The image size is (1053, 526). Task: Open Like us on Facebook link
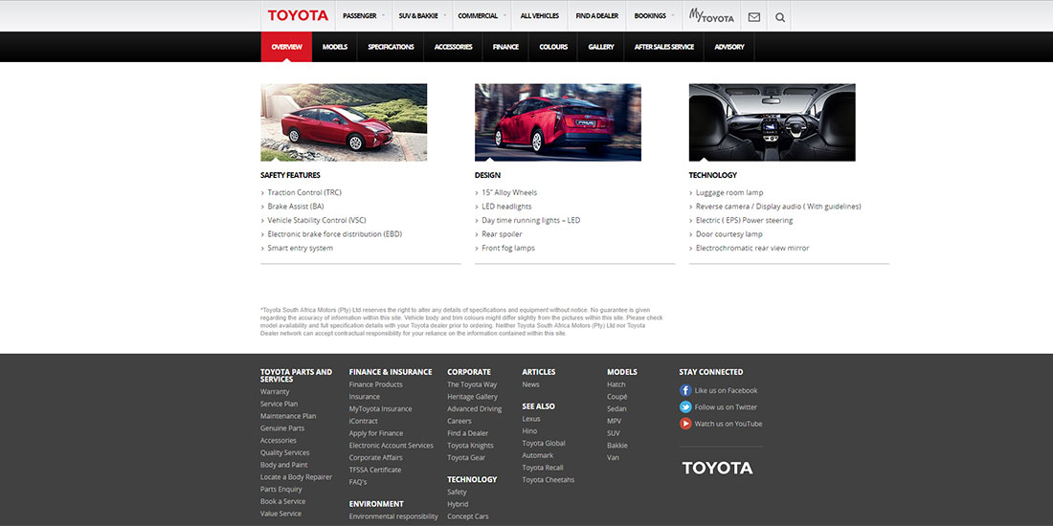(726, 390)
